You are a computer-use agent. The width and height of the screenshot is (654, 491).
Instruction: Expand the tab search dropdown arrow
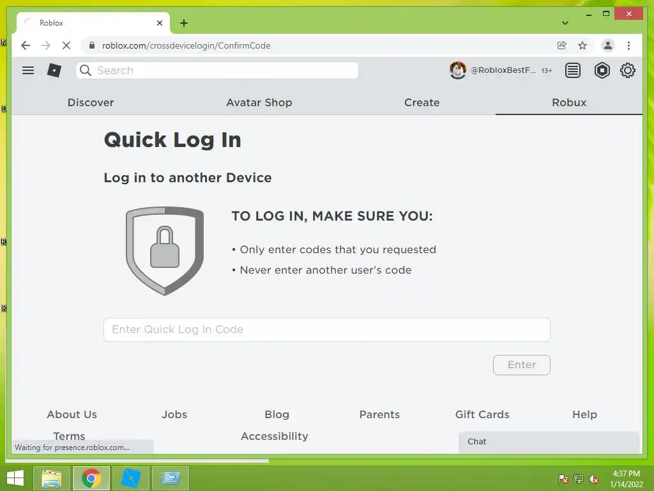click(565, 23)
